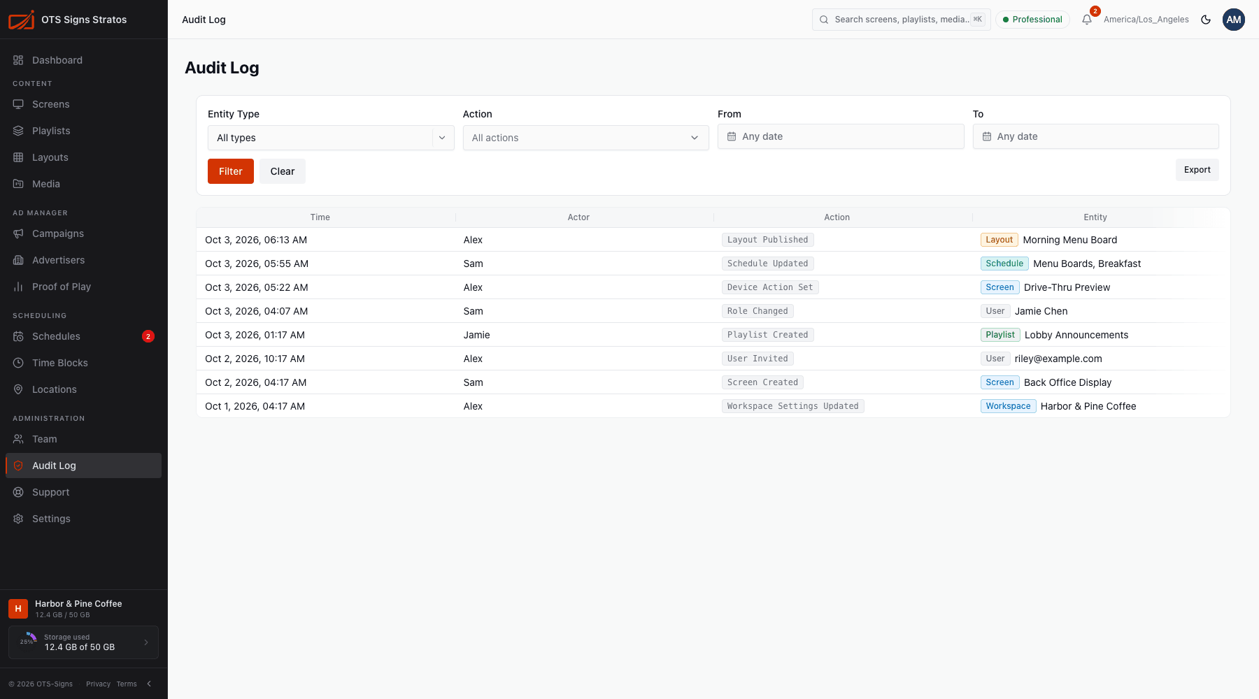This screenshot has width=1259, height=699.
Task: Open the Playlists section
Action: (84, 131)
